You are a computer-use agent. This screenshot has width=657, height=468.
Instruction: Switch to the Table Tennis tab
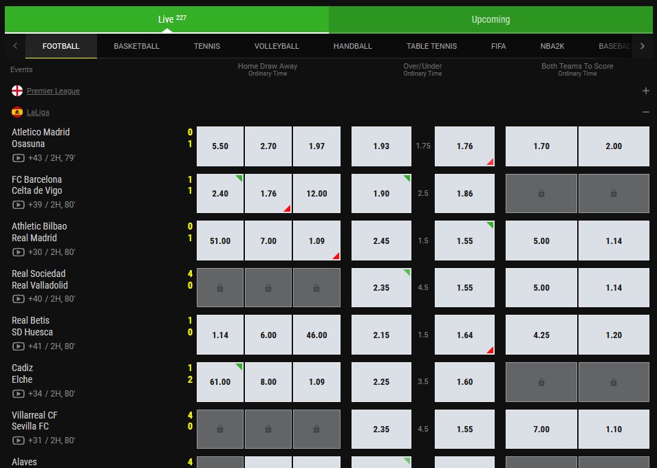tap(431, 46)
